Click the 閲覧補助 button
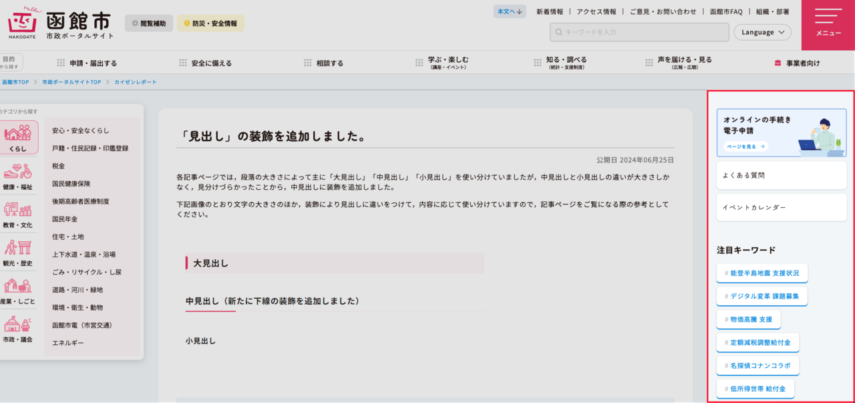The width and height of the screenshot is (855, 403). 148,23
